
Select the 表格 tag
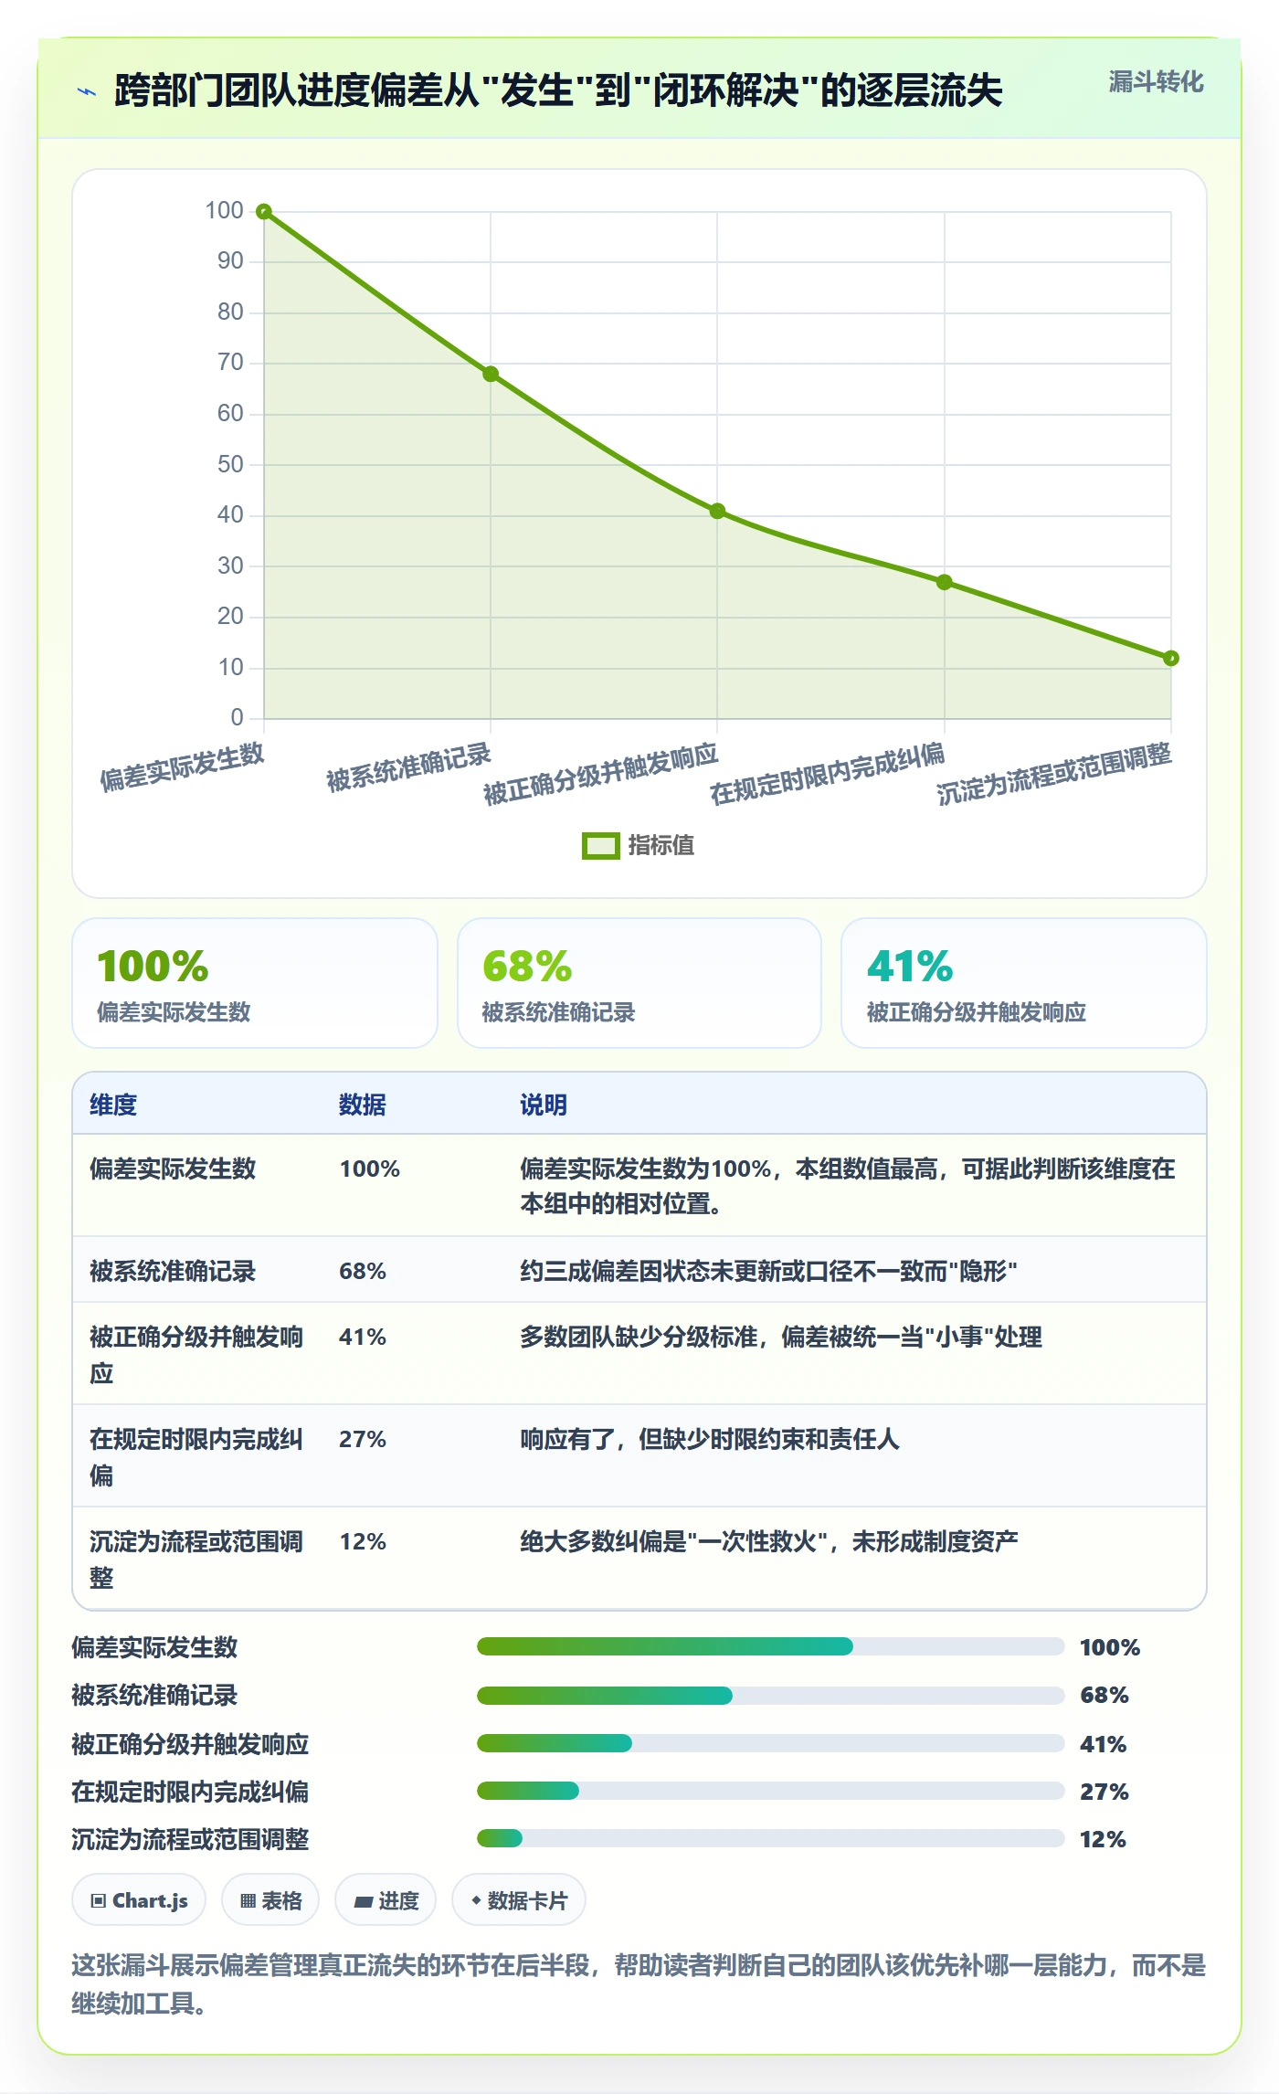270,1900
